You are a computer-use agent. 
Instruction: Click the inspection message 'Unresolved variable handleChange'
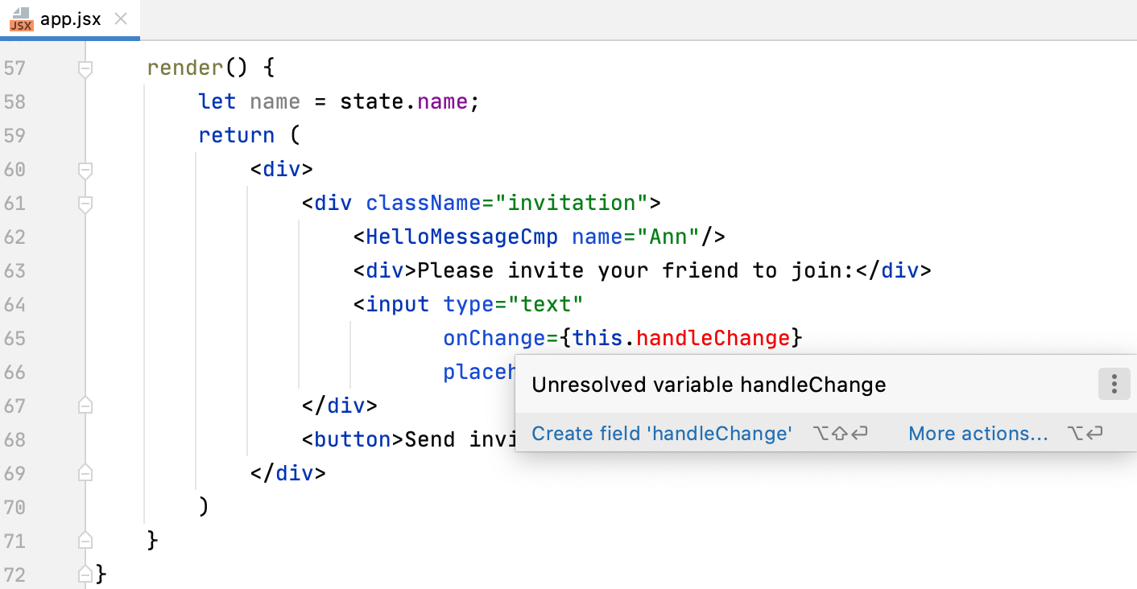tap(709, 384)
